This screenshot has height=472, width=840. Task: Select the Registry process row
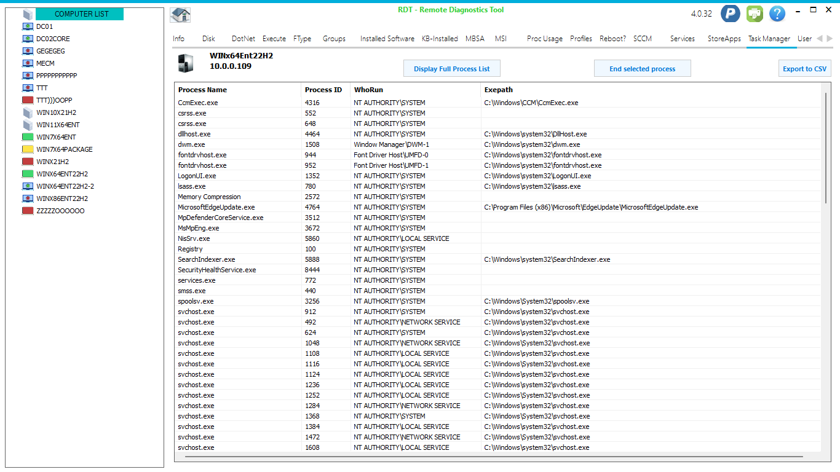[498, 249]
